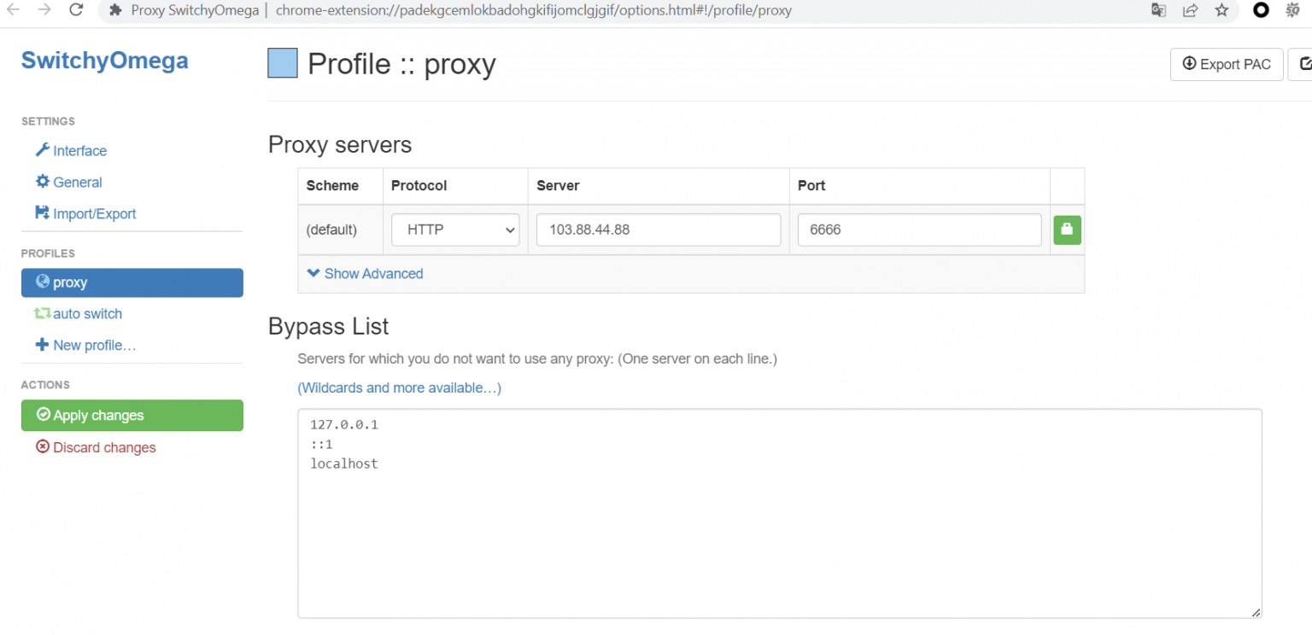Image resolution: width=1312 pixels, height=635 pixels.
Task: Click the translate page icon
Action: [1158, 10]
